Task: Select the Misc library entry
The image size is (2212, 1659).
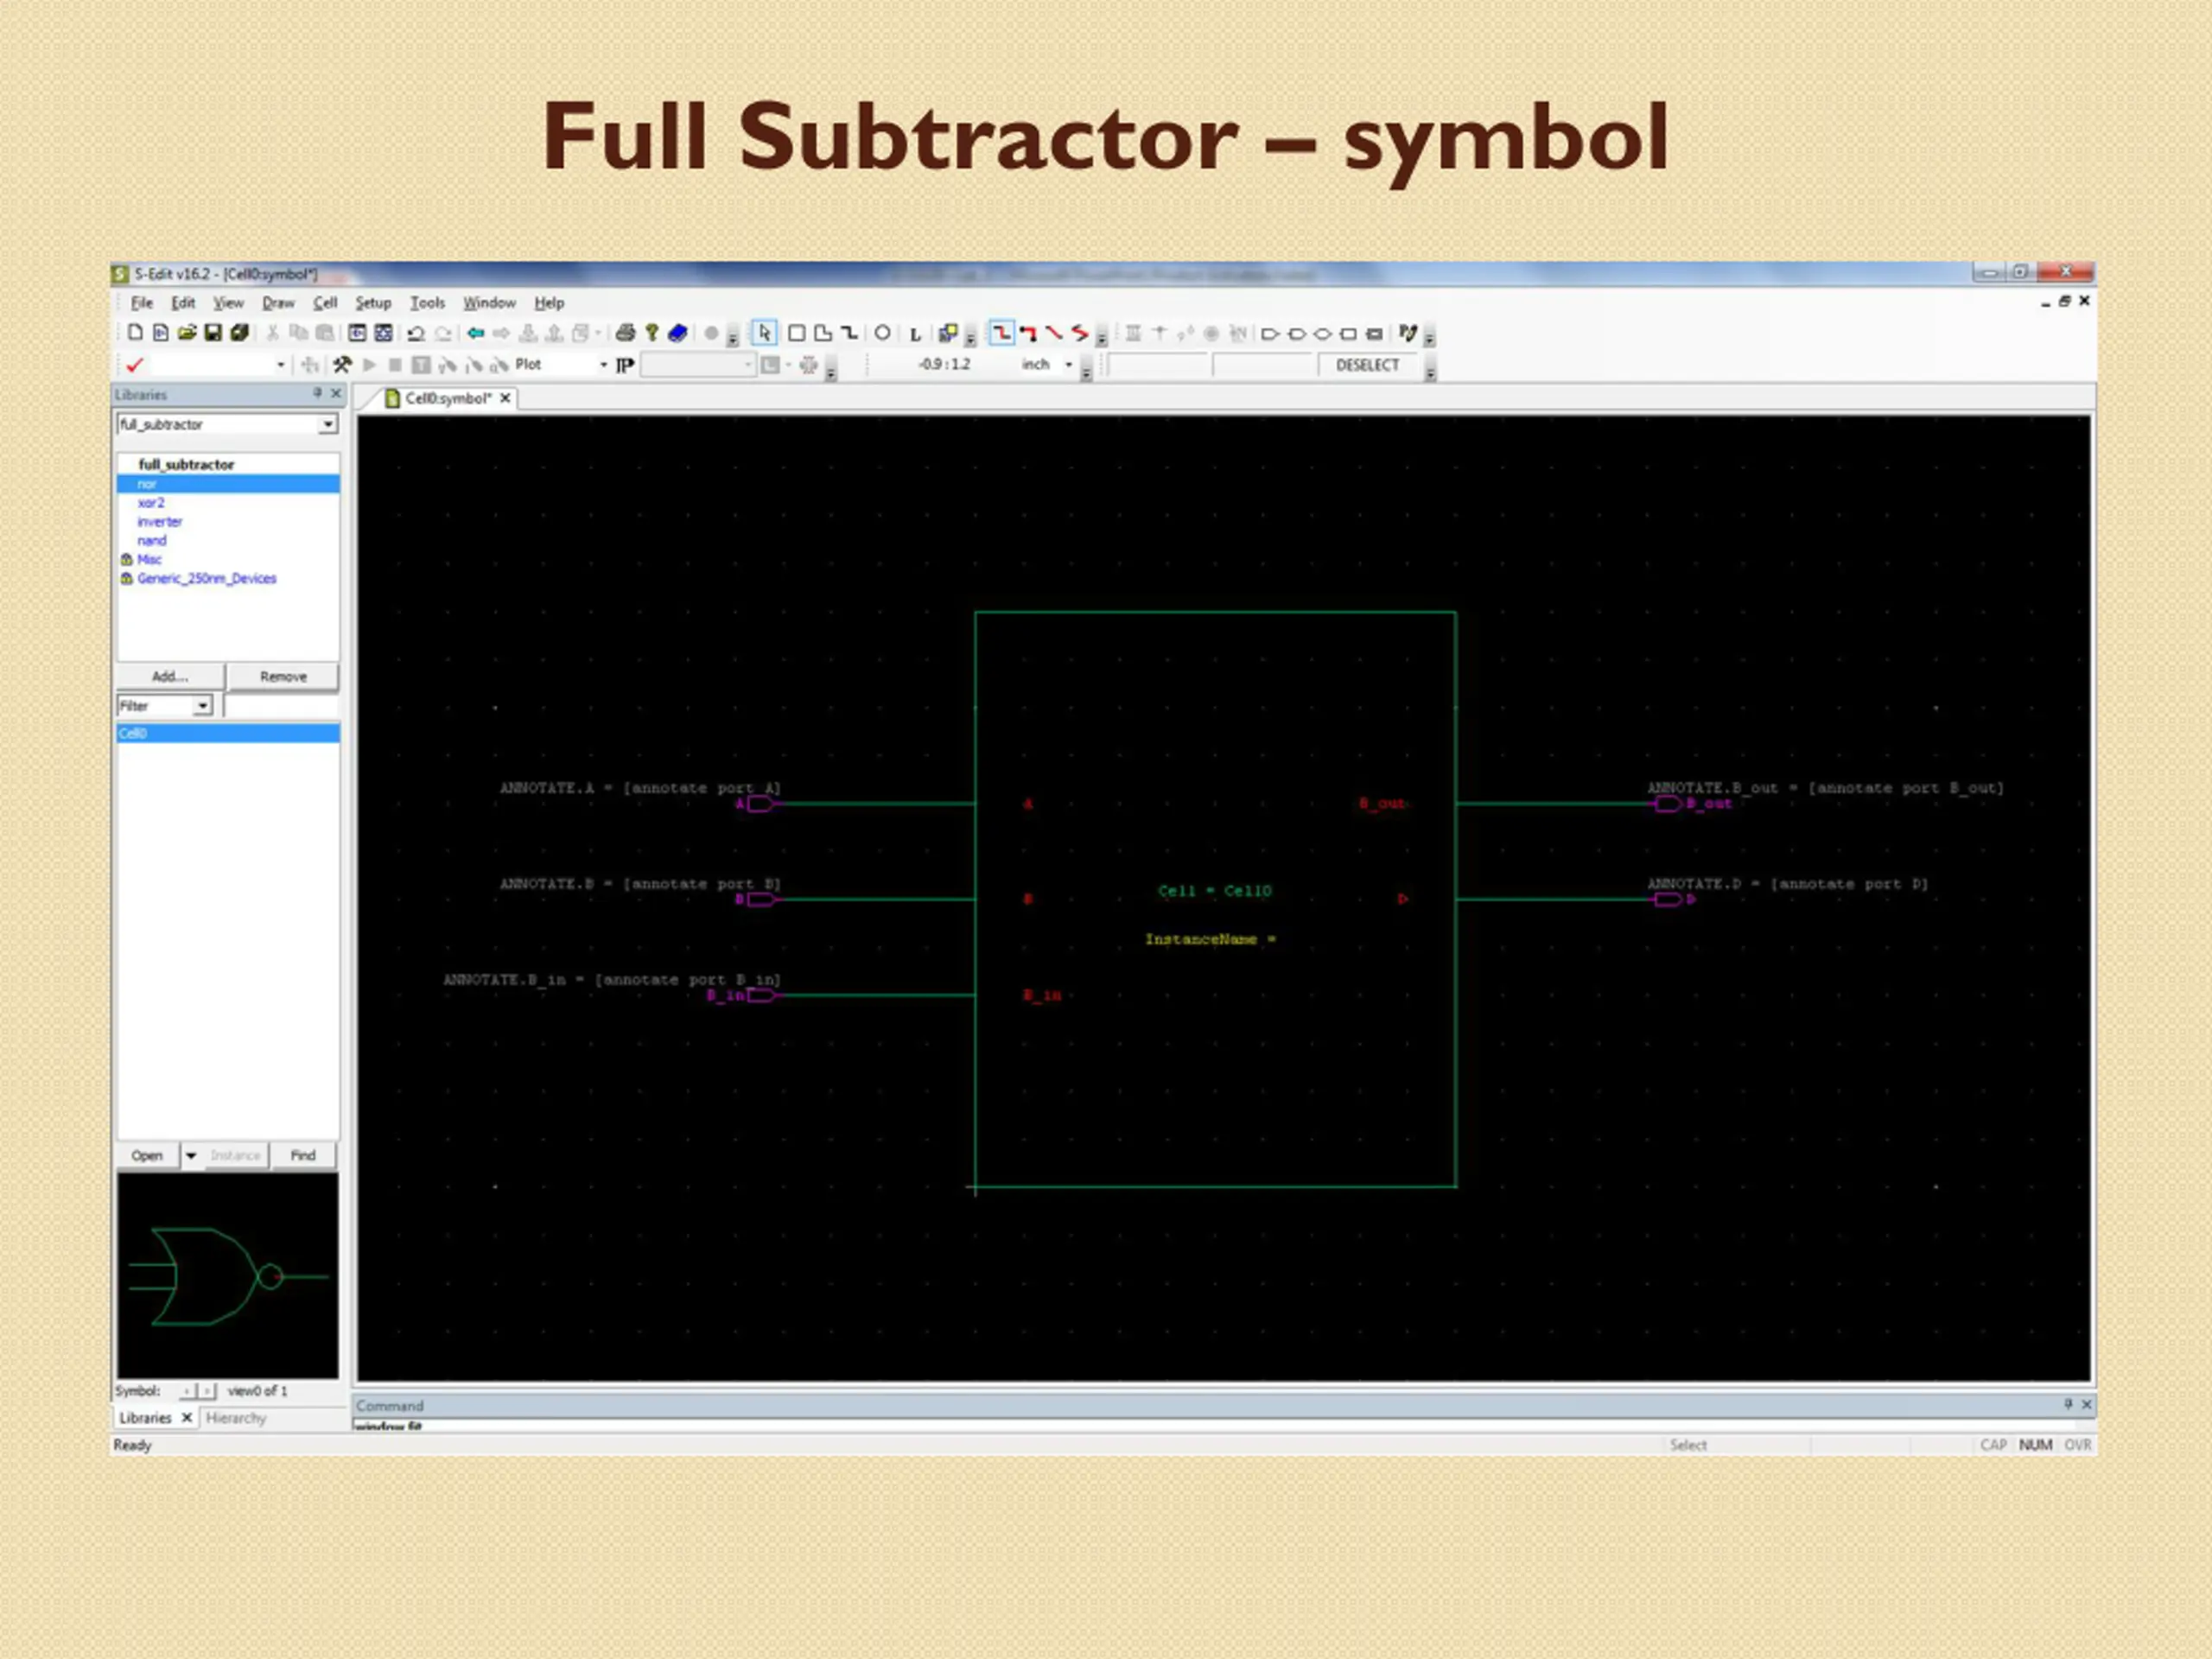Action: tap(149, 560)
